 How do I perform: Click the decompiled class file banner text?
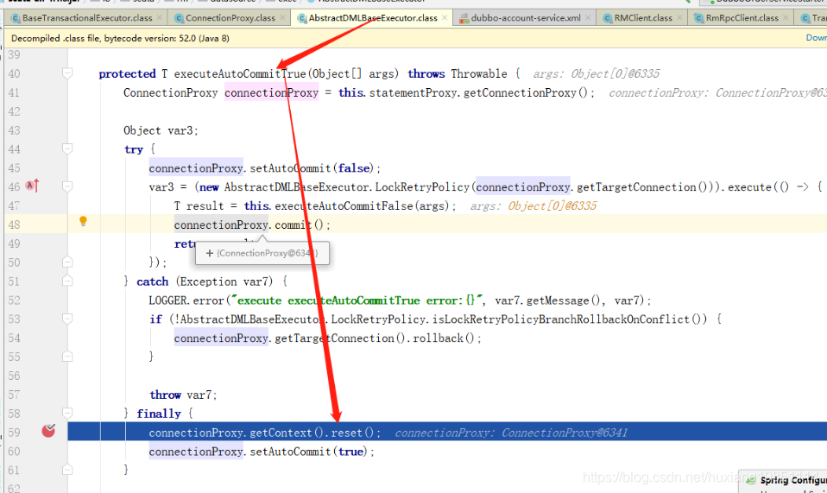click(x=120, y=39)
